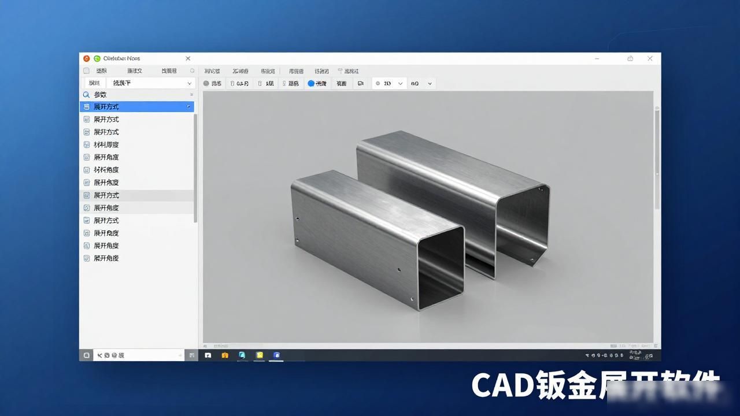Screen dimensions: 740x416
Task: Expand the arrow on the selected blue row
Action: coord(188,107)
